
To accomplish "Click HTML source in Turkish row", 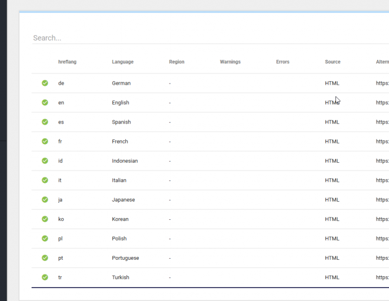I will [332, 277].
